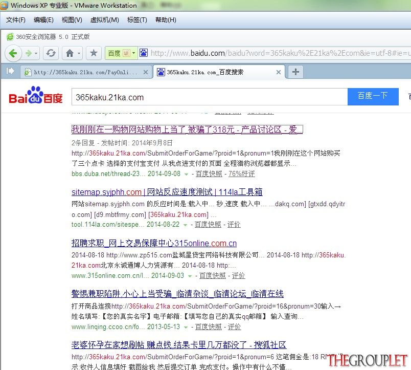The height and width of the screenshot is (370, 411).
Task: Open the 虚拟机(M) menu
Action: [105, 20]
